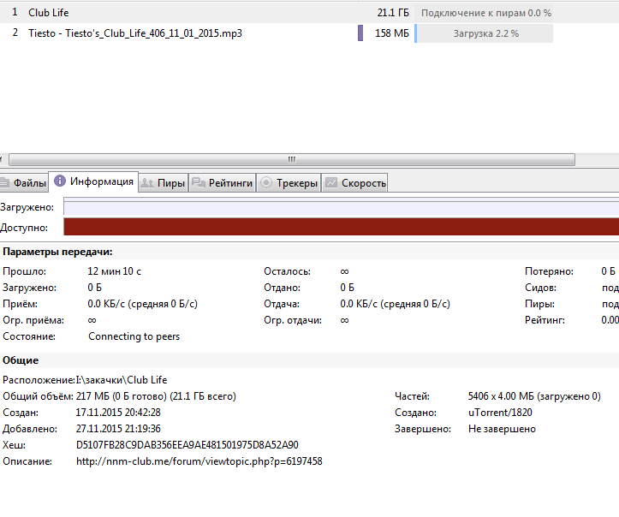Click the Параметры передачи section header
Viewport: 619px width, 517px height.
coord(57,252)
